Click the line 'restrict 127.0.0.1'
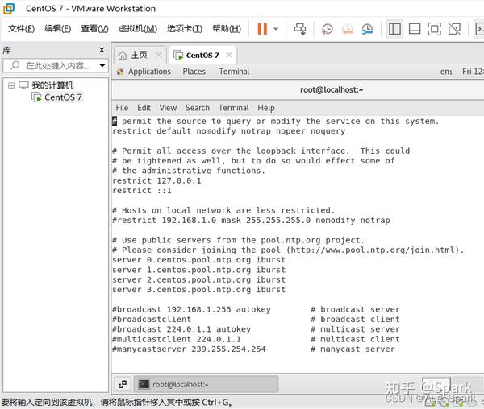484x409 pixels. pyautogui.click(x=156, y=181)
